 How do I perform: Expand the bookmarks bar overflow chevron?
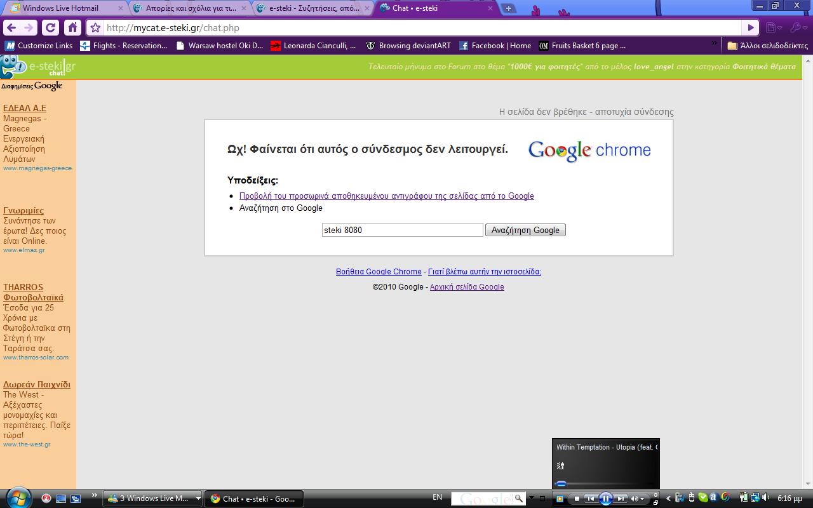coord(715,45)
